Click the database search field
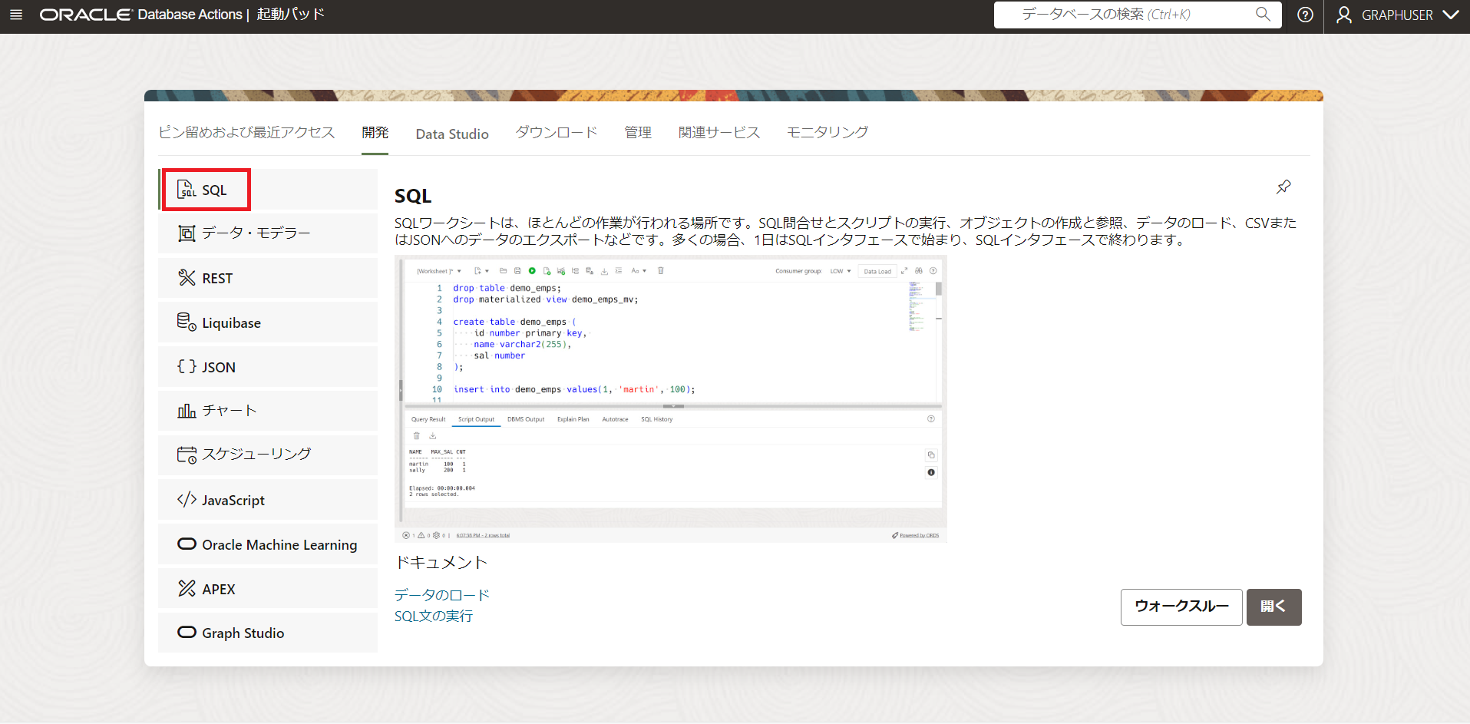The width and height of the screenshot is (1470, 724). point(1128,15)
